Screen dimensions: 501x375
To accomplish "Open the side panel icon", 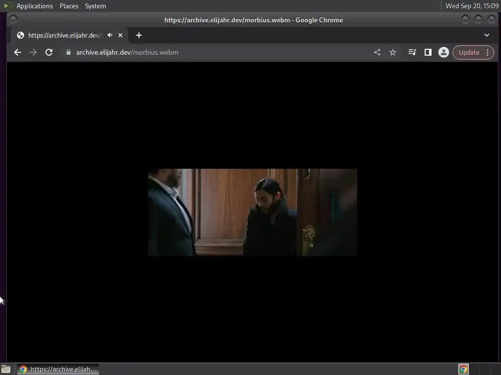I will pos(428,52).
